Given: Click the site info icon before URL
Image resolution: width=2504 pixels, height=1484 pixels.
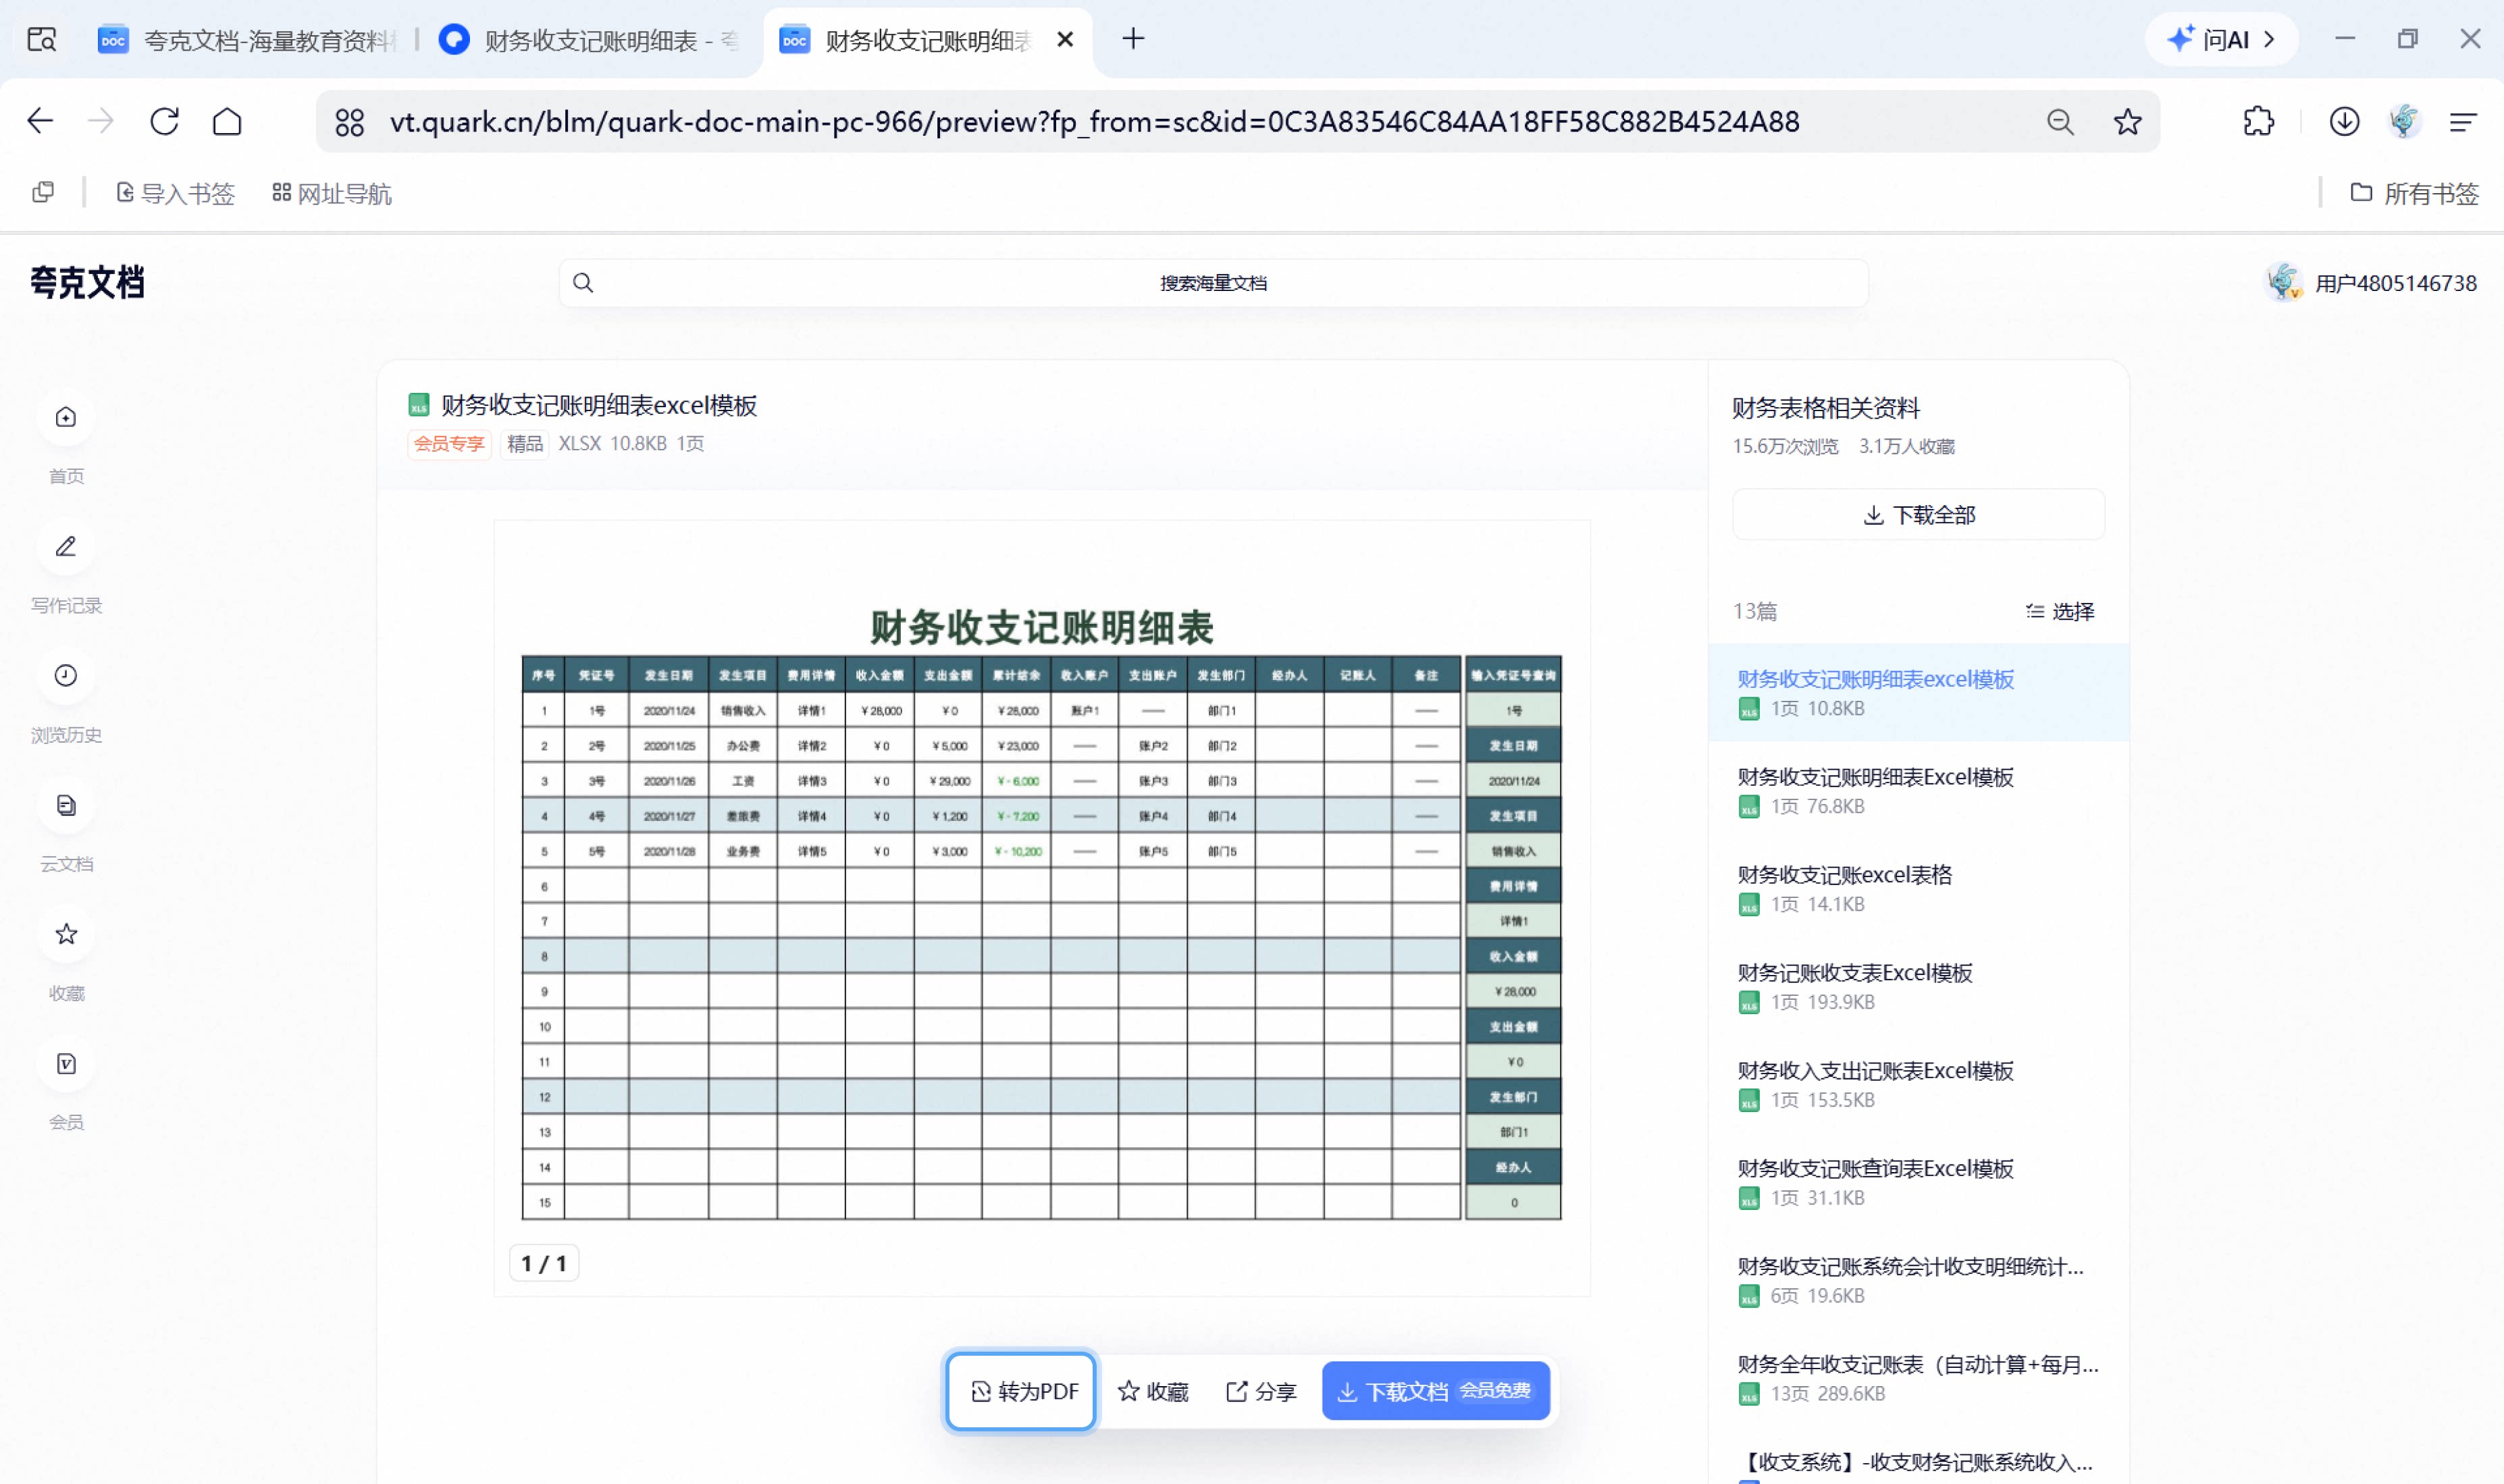Looking at the screenshot, I should (x=349, y=122).
